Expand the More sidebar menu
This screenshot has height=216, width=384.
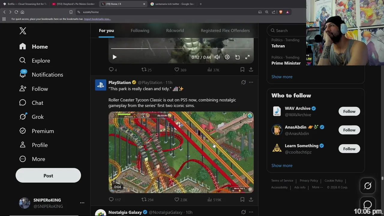[32, 159]
